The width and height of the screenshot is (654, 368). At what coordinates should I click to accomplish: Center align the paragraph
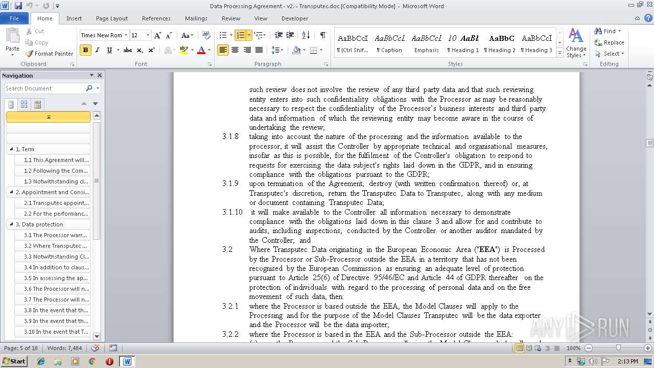click(x=235, y=50)
